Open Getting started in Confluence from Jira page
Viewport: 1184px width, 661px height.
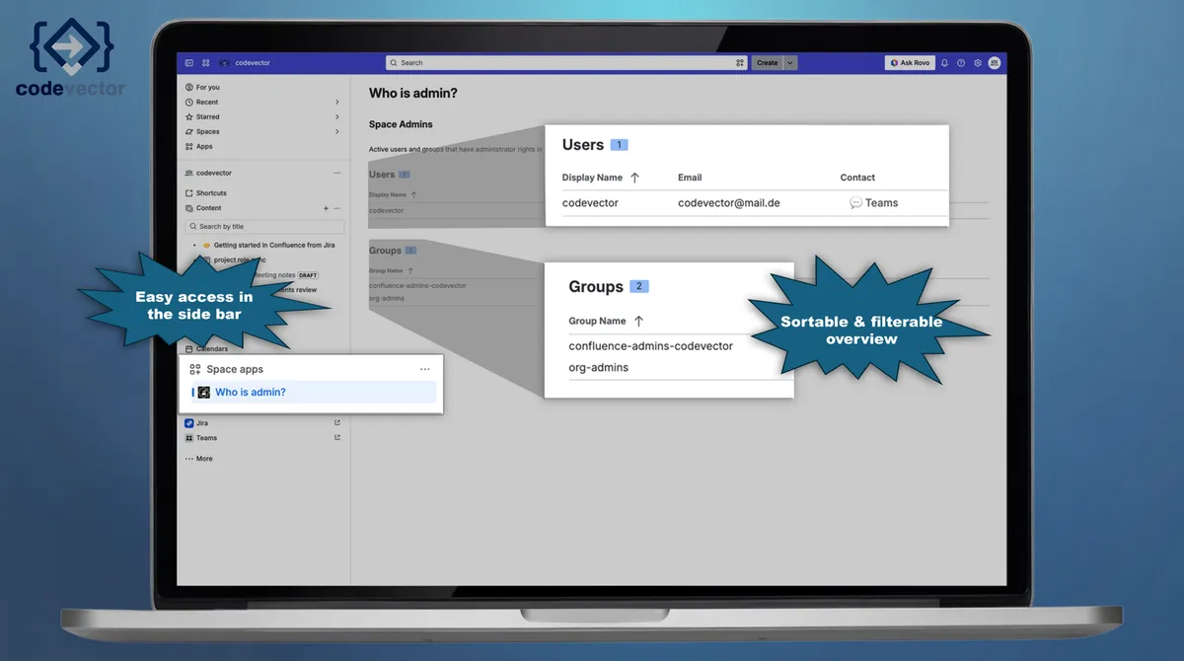pos(274,245)
